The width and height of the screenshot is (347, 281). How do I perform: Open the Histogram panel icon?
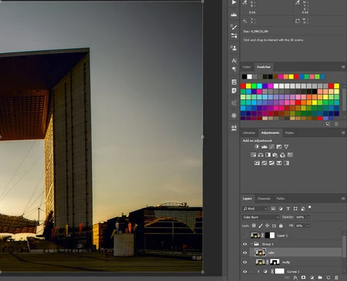tap(234, 15)
